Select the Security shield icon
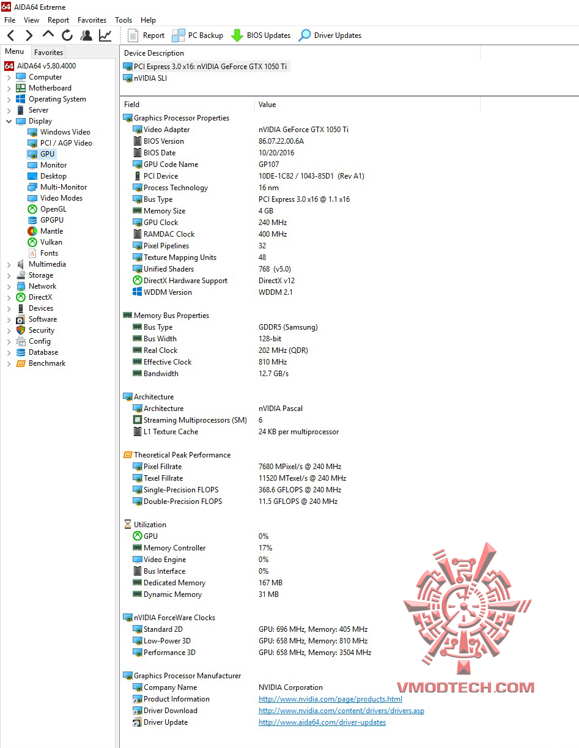579x748 pixels. point(21,330)
